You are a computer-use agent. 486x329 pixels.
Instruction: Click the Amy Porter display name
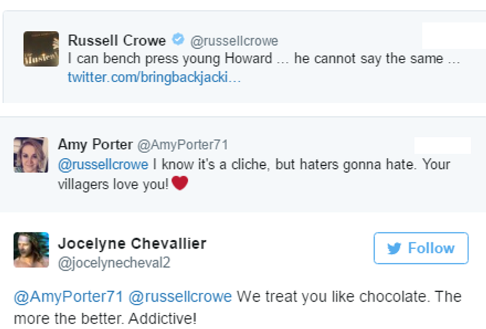coord(95,144)
